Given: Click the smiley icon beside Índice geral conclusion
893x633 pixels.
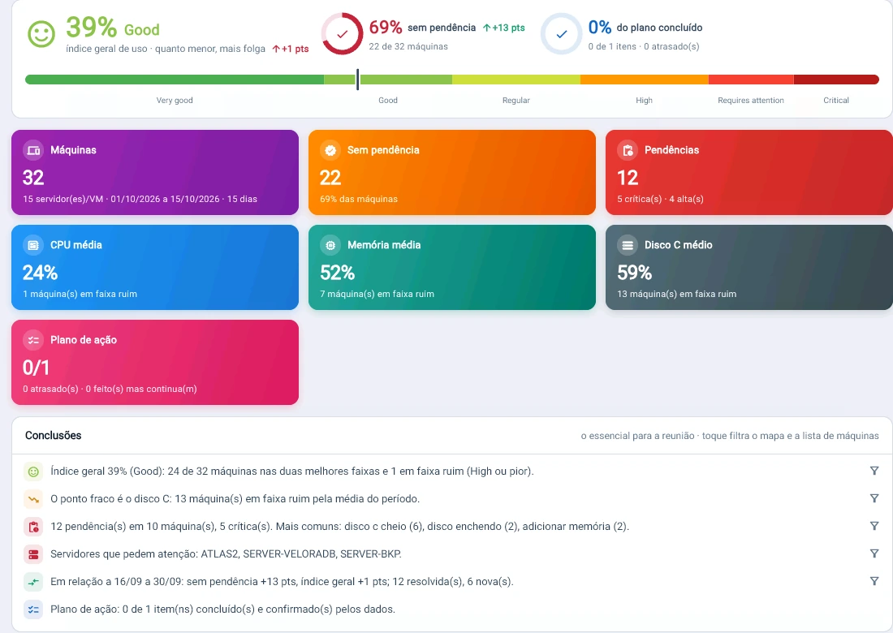Looking at the screenshot, I should coord(33,472).
